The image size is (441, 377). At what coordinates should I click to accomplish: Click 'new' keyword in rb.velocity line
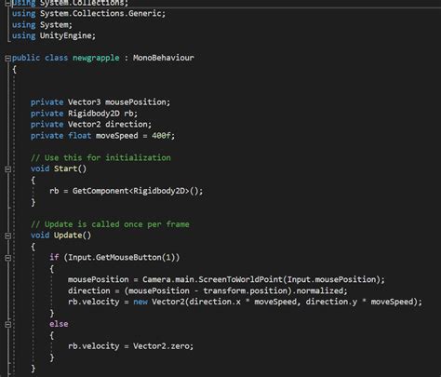click(140, 302)
